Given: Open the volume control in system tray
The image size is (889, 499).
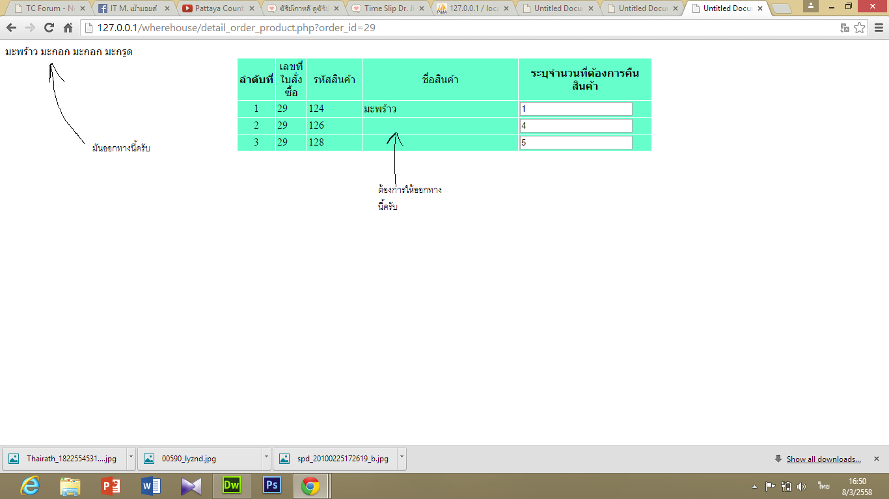Looking at the screenshot, I should (801, 486).
